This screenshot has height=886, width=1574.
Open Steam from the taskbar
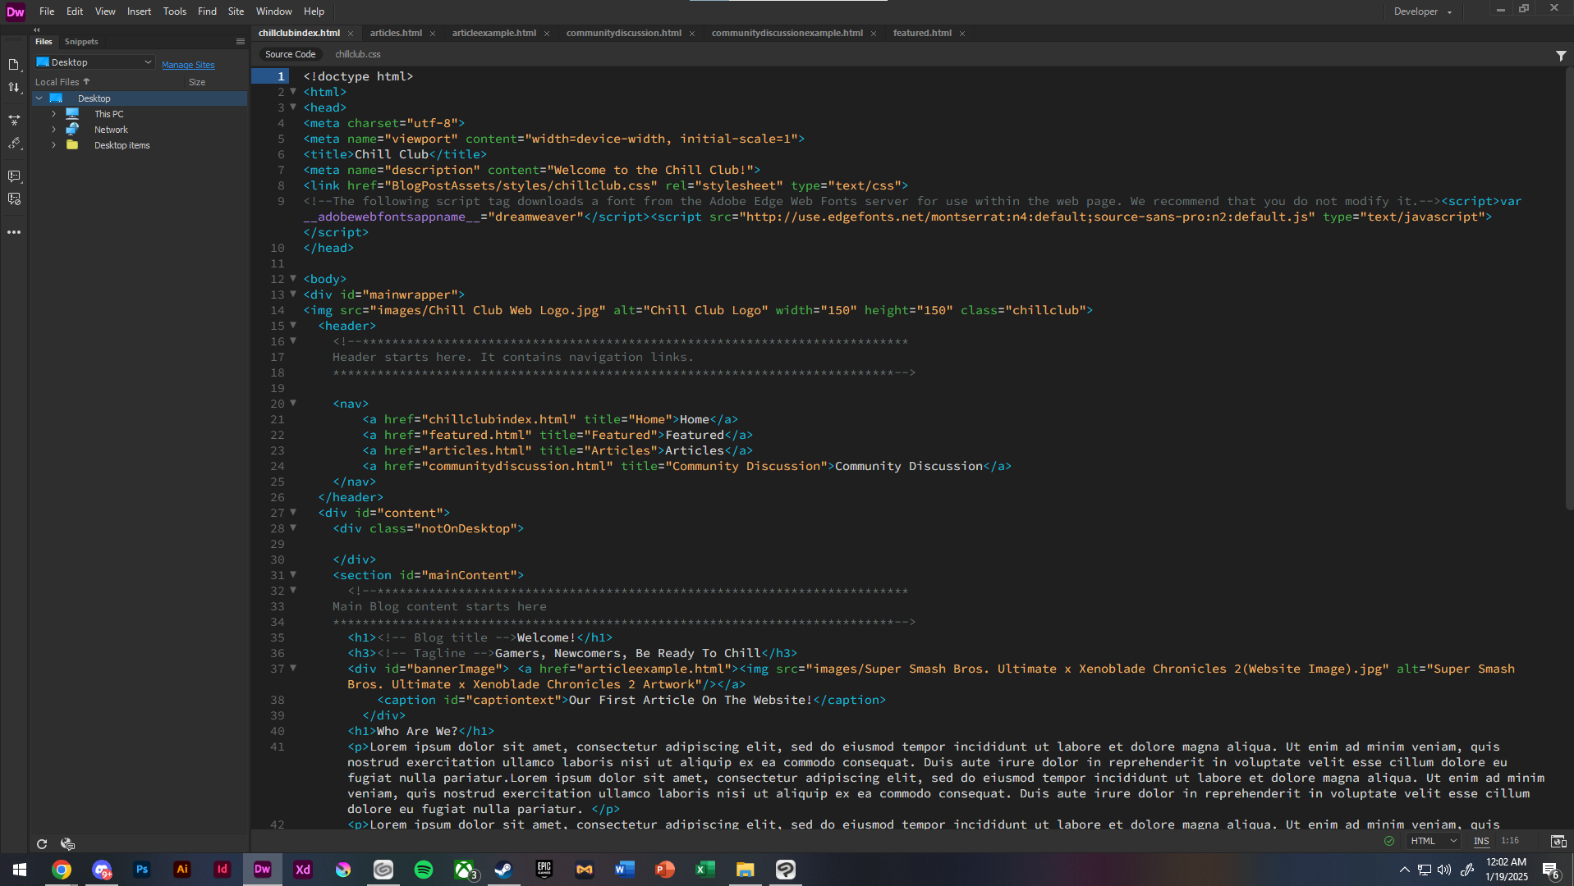coord(503,870)
